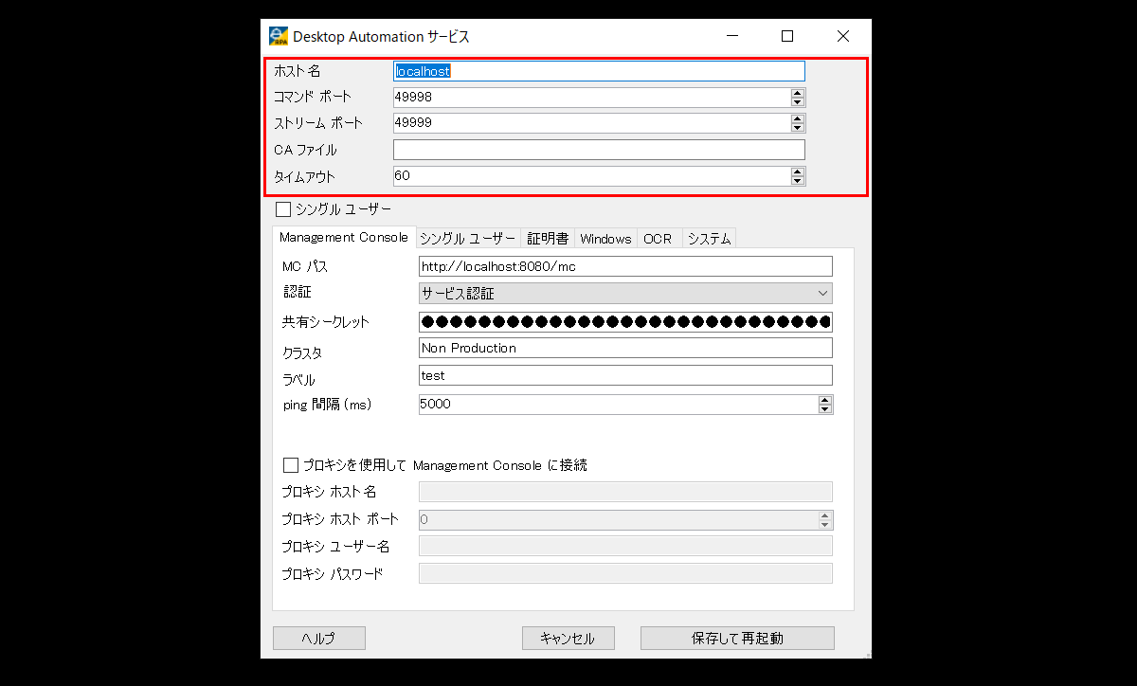Increase the コマンド ポート value with up arrow
The height and width of the screenshot is (686, 1137).
click(x=798, y=93)
